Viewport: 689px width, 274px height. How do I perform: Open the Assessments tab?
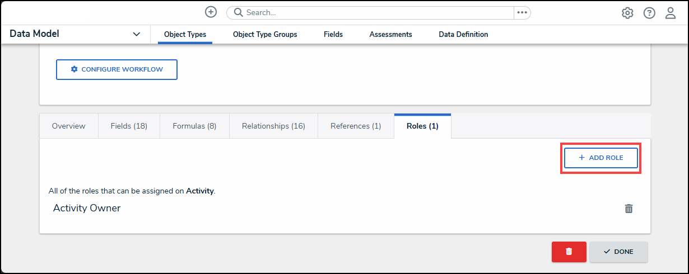click(x=390, y=35)
